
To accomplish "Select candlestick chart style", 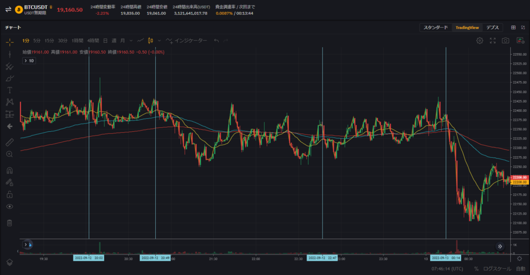I will point(151,40).
